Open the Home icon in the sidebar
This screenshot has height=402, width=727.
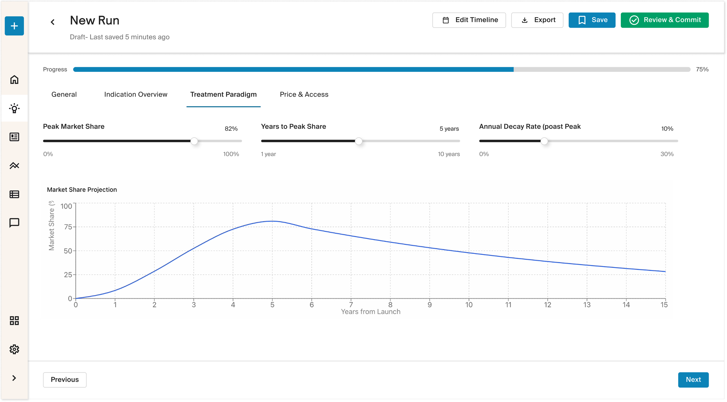(14, 80)
